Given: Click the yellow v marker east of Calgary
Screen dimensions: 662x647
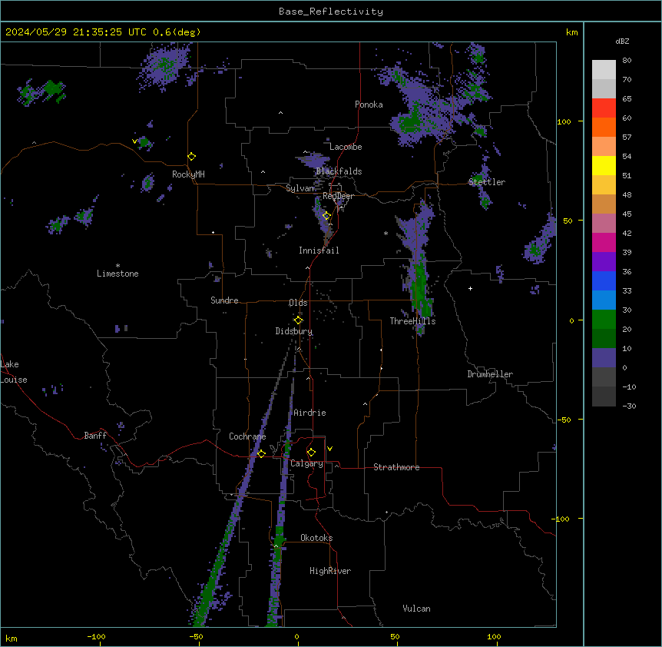Looking at the screenshot, I should [329, 449].
